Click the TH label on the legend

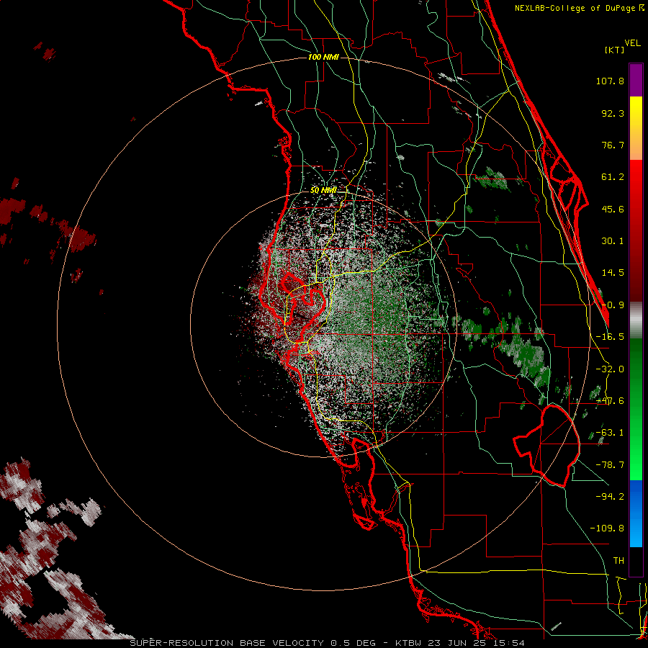point(618,561)
